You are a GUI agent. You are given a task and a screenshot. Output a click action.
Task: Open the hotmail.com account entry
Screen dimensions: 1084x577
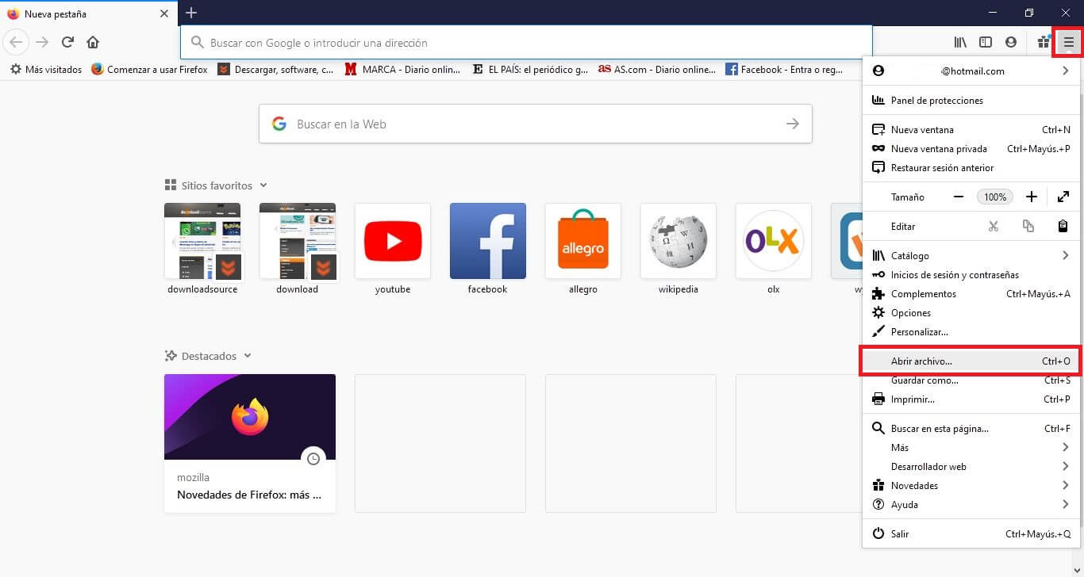[972, 71]
